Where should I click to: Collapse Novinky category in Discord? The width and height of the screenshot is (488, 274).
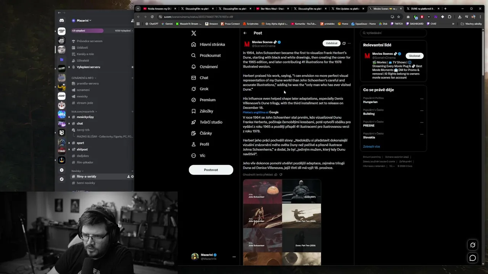click(77, 171)
